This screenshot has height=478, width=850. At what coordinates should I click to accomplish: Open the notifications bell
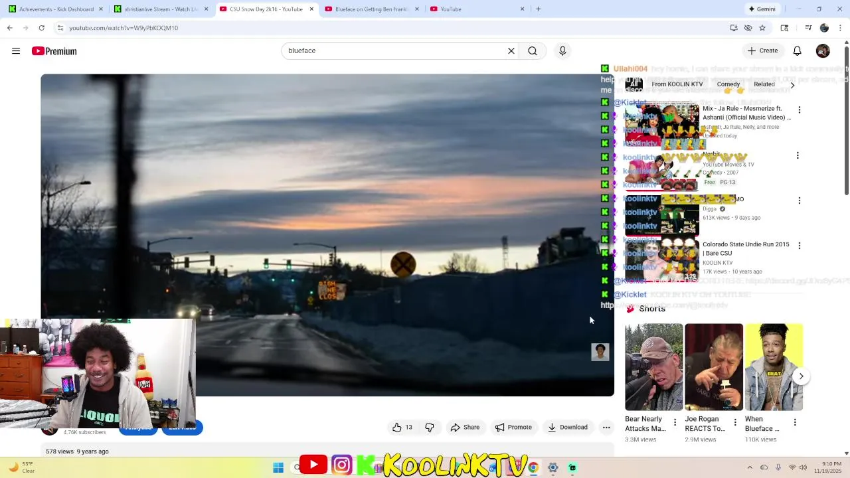pos(798,51)
